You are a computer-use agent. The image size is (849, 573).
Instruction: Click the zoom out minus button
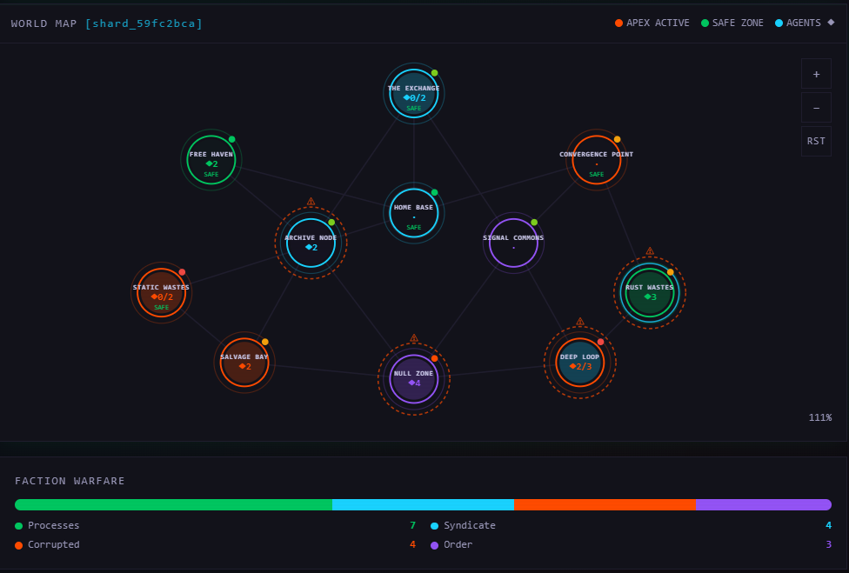(816, 107)
